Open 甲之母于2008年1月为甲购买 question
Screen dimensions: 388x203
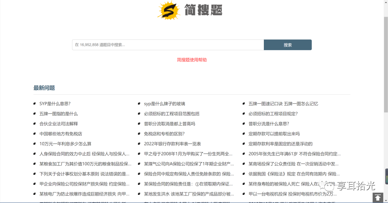click(188, 154)
